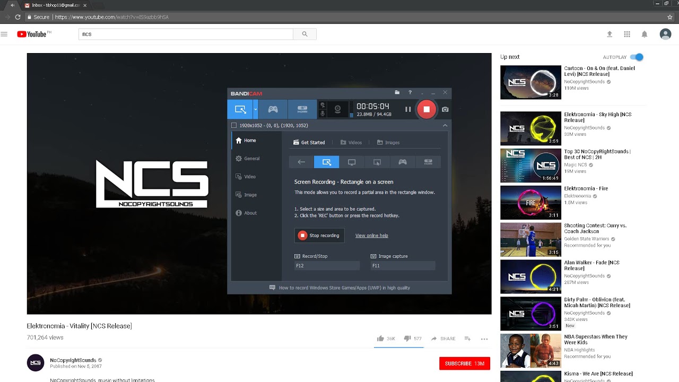Subscribe to NoCopyrightSounds channel
The height and width of the screenshot is (382, 679).
(x=465, y=363)
